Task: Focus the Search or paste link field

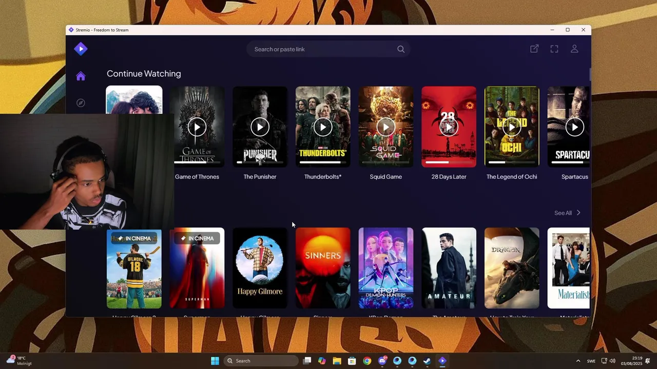Action: tap(328, 49)
